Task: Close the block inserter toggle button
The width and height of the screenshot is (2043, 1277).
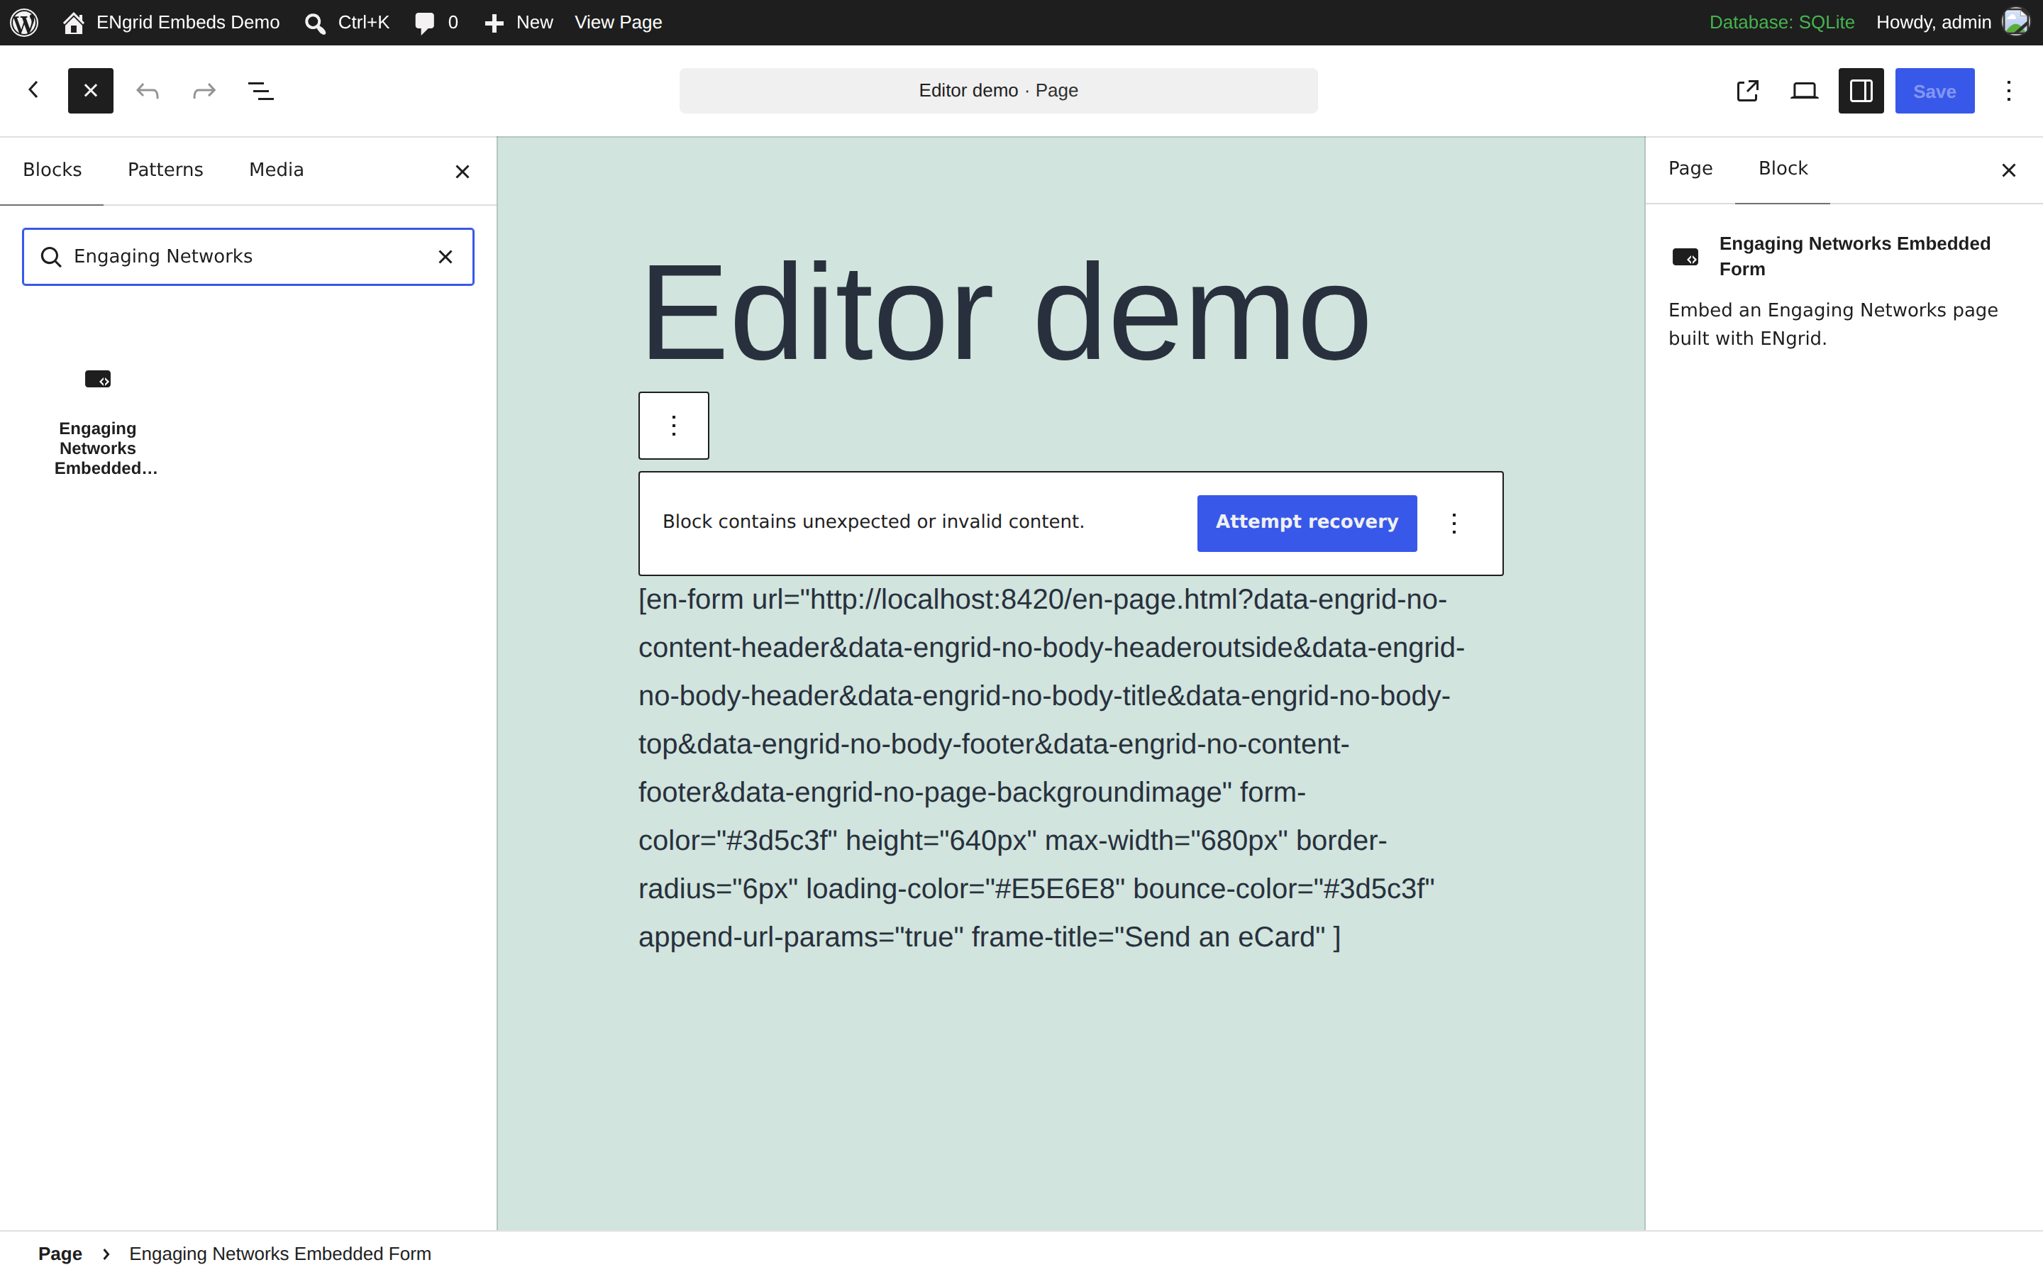Action: pyautogui.click(x=90, y=90)
